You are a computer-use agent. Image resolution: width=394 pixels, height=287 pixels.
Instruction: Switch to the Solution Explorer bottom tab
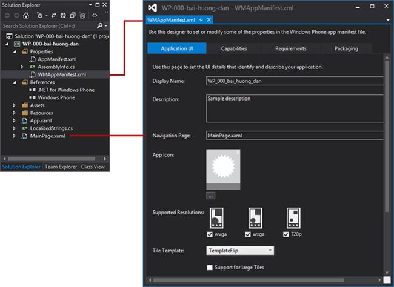(21, 167)
